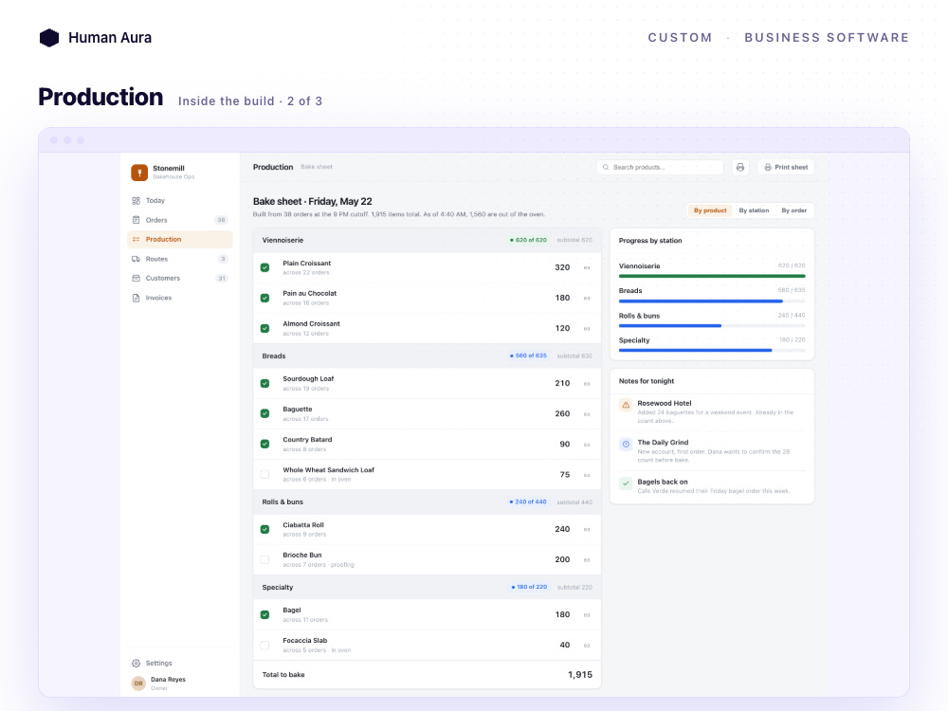Click the 240 of 440 status
The width and height of the screenshot is (948, 711).
[528, 501]
